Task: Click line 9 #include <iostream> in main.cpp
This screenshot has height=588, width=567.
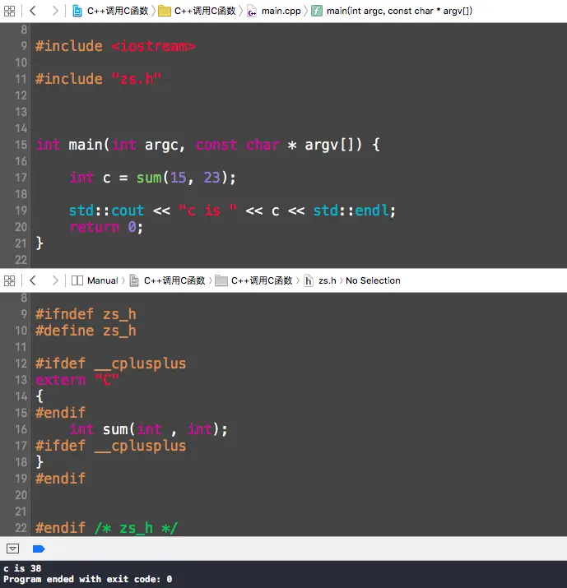Action: (115, 46)
